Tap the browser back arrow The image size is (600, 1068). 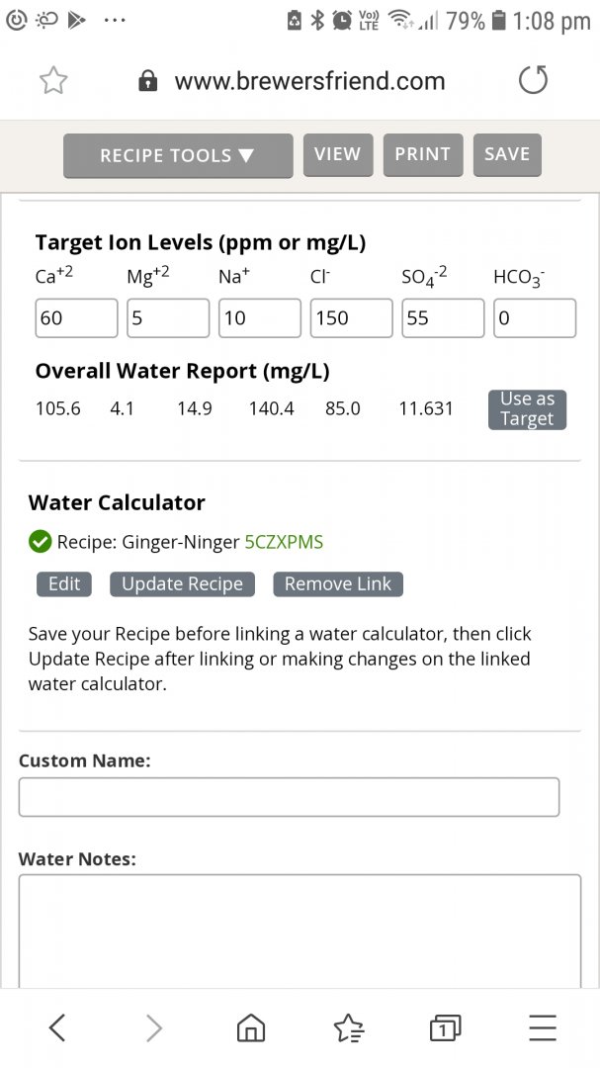tap(57, 1028)
